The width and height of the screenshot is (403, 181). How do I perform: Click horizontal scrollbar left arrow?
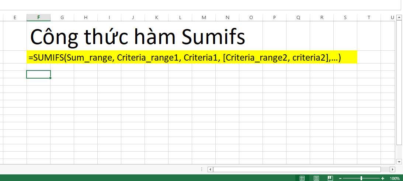210,170
